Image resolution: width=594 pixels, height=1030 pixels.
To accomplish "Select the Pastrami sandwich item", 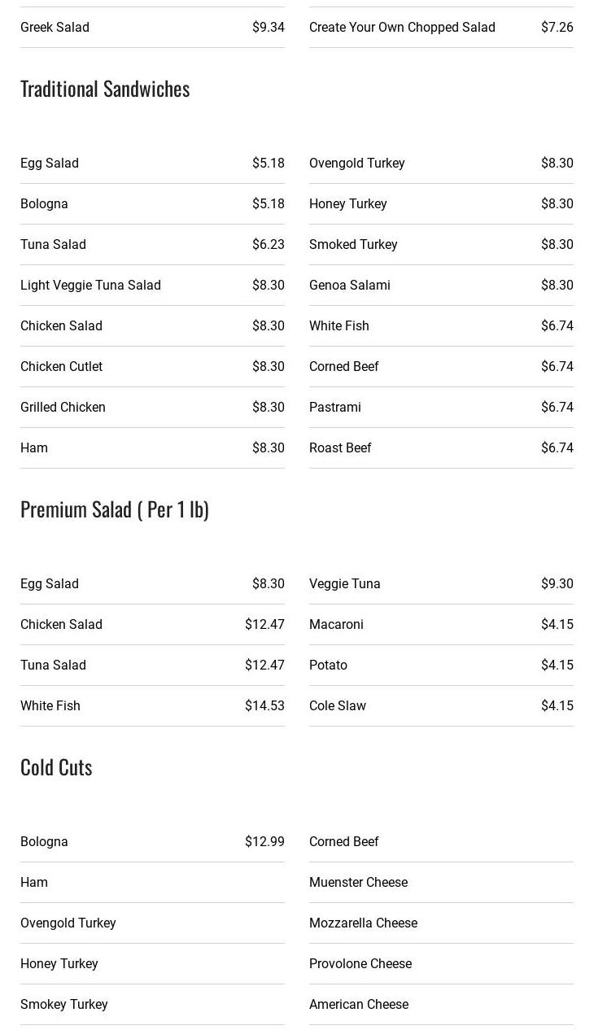I will 335,408.
